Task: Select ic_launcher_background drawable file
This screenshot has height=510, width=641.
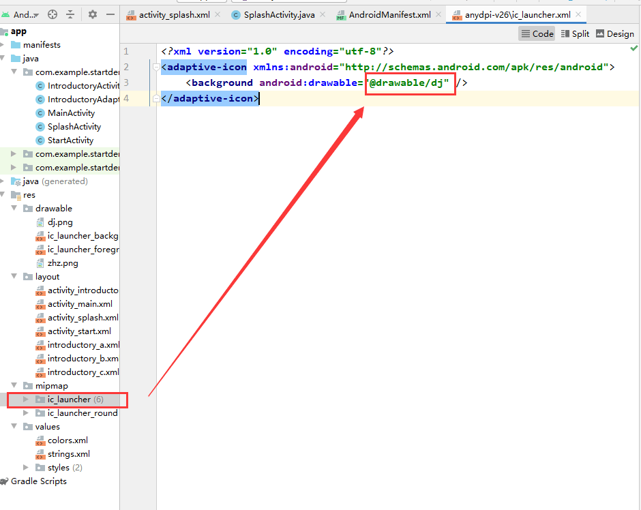Action: [x=83, y=236]
